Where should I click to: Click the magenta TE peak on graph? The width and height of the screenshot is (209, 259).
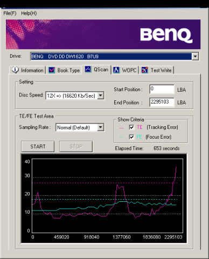click(x=176, y=167)
